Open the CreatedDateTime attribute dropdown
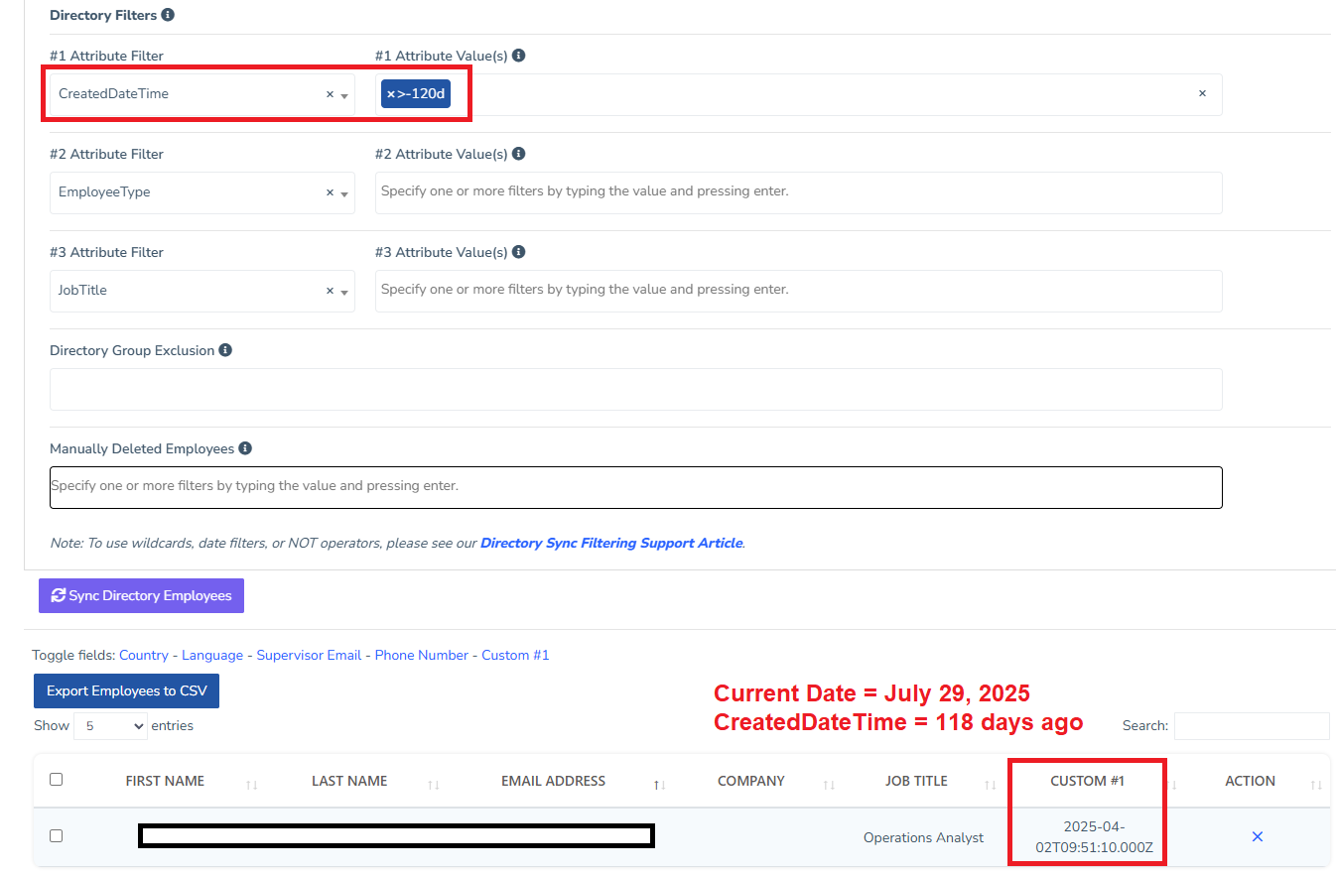This screenshot has width=1336, height=875. point(343,95)
